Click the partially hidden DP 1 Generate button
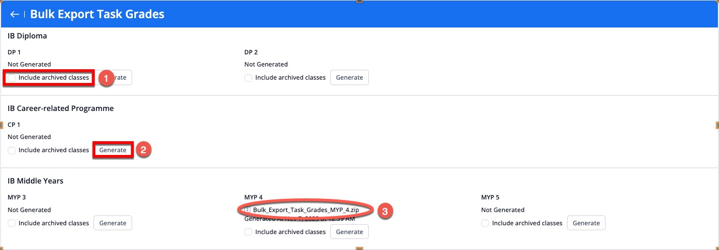Image resolution: width=719 pixels, height=250 pixels. point(123,78)
